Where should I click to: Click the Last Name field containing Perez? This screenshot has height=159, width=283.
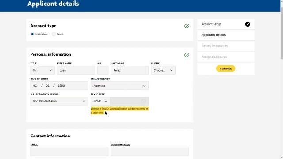(x=130, y=70)
